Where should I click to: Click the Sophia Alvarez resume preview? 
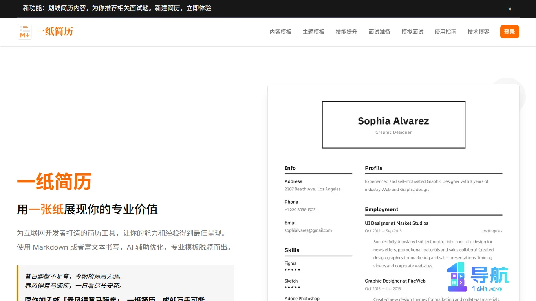(393, 192)
